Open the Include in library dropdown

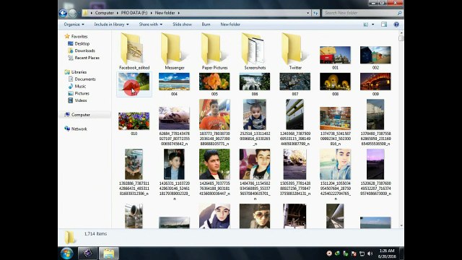tap(111, 25)
